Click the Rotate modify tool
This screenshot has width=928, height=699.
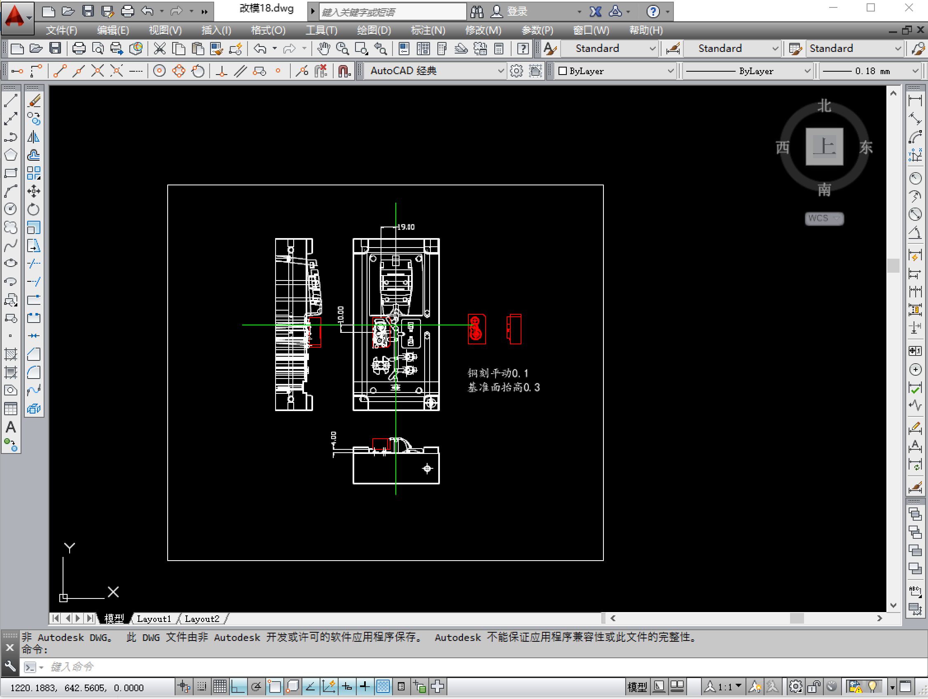coord(33,209)
